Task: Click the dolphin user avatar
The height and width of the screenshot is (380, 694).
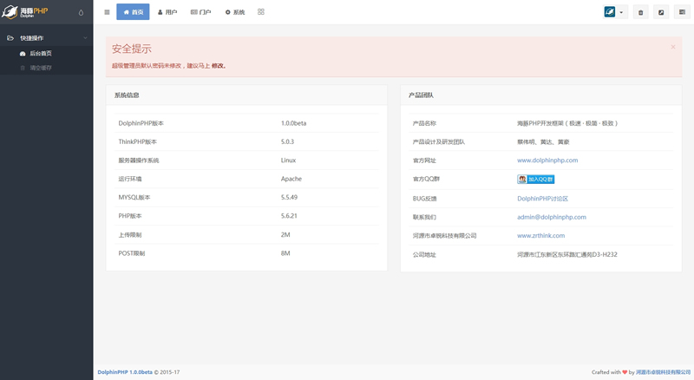Action: coord(610,12)
